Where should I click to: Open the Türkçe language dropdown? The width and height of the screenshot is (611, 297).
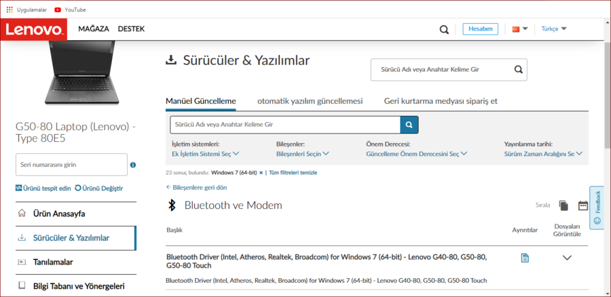[554, 28]
